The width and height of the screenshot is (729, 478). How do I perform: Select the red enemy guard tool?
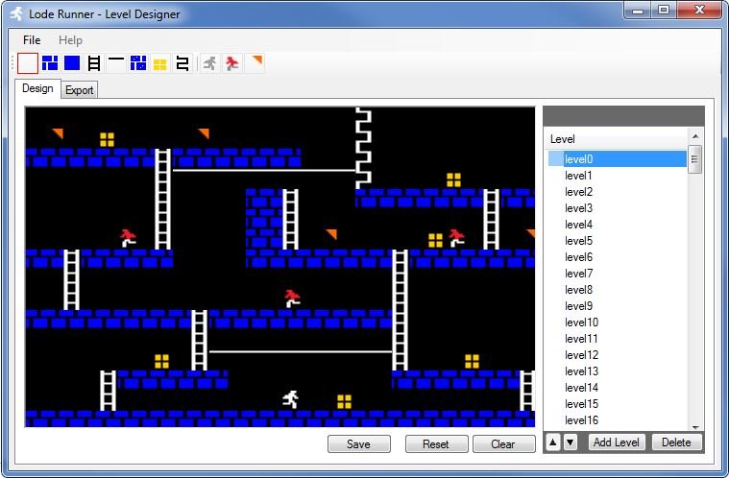click(231, 63)
